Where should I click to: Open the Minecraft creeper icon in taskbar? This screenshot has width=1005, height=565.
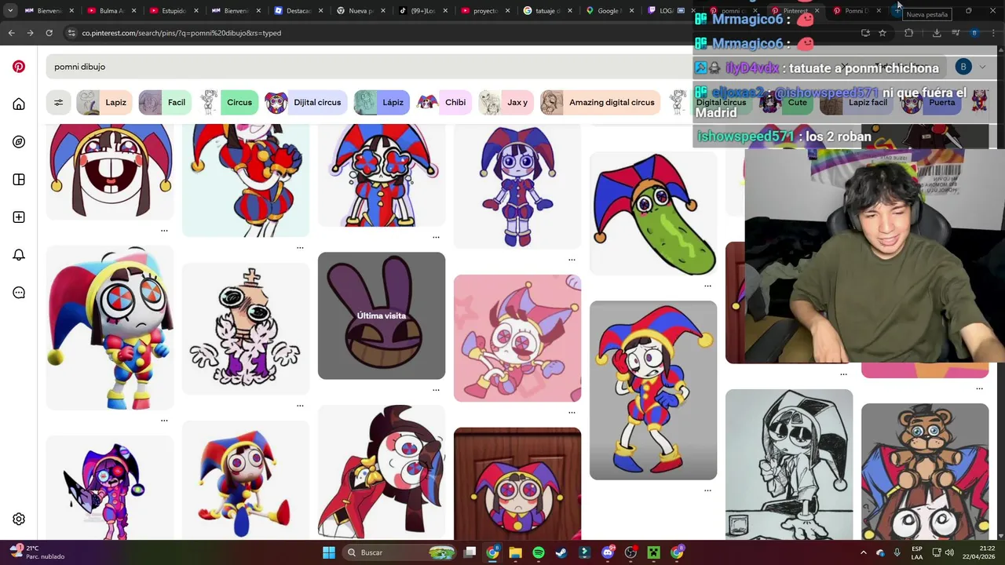tap(654, 552)
